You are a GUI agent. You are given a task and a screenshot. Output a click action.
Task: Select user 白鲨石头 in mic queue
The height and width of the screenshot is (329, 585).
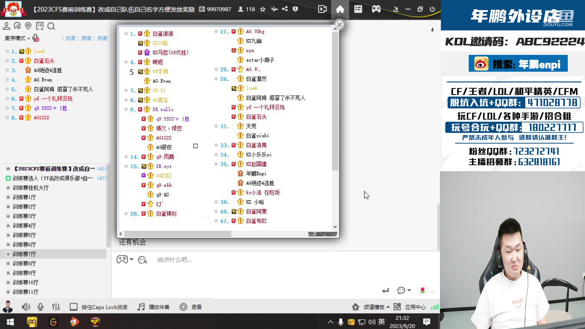click(x=44, y=61)
